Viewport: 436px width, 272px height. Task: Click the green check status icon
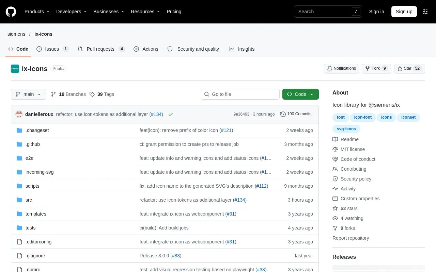(171, 114)
